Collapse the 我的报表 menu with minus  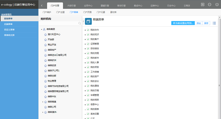pyautogui.click(x=85, y=109)
